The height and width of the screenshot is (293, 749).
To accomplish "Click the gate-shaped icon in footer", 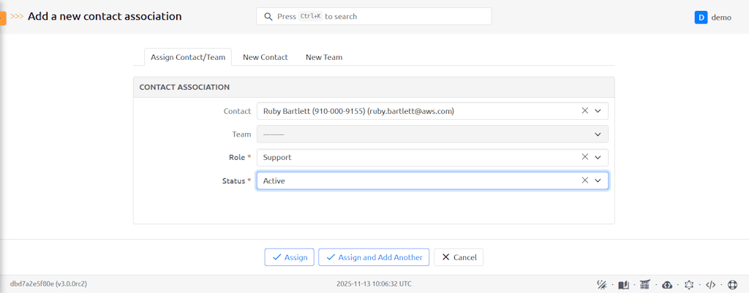I will click(644, 284).
